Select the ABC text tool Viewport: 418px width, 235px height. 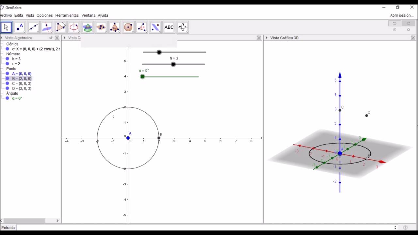point(169,27)
